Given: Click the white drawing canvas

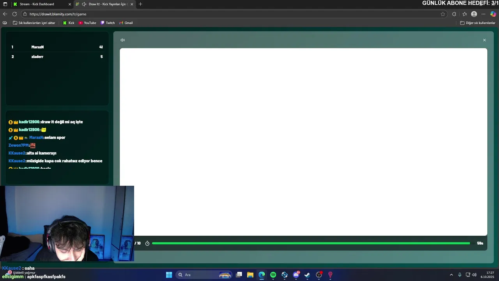Looking at the screenshot, I should (303, 142).
